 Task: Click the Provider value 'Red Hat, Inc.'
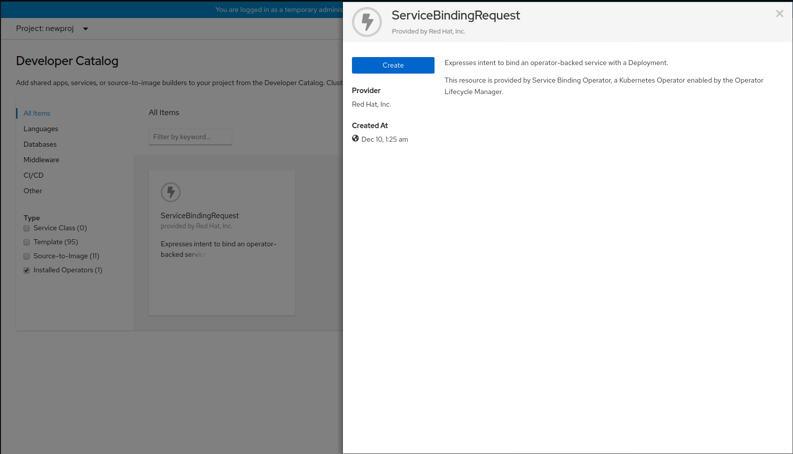coord(371,104)
